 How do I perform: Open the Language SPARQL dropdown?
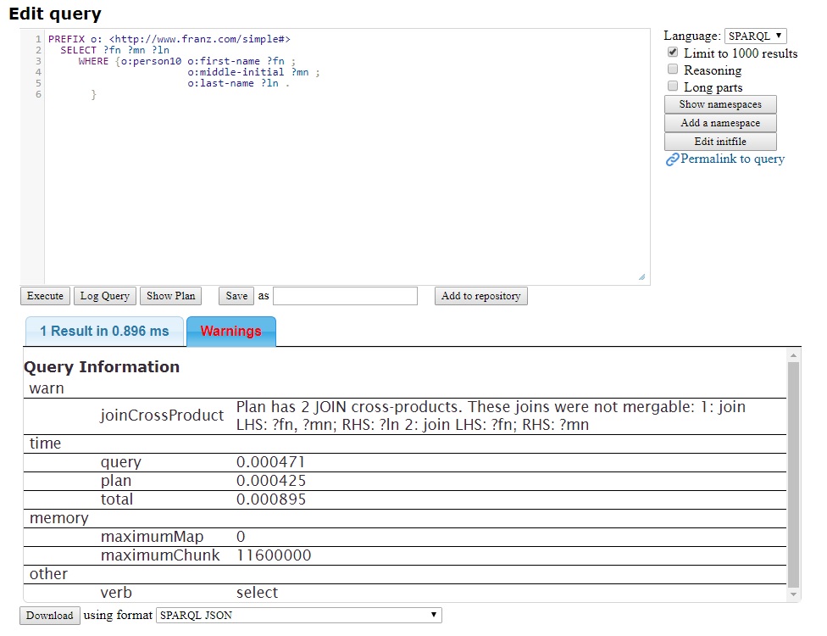coord(755,36)
